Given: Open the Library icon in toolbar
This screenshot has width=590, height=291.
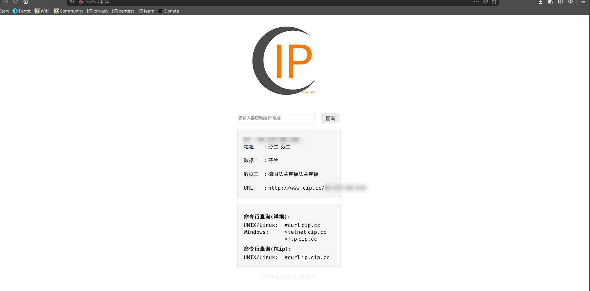Looking at the screenshot, I should [551, 2].
